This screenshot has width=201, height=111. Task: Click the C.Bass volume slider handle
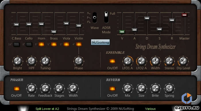click(x=16, y=24)
